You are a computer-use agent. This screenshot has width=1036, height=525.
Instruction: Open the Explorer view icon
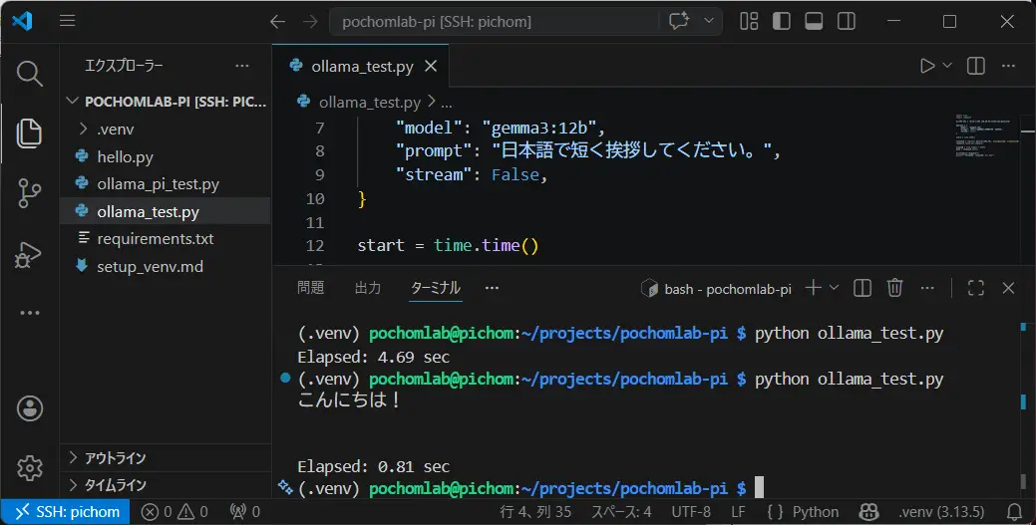coord(30,132)
